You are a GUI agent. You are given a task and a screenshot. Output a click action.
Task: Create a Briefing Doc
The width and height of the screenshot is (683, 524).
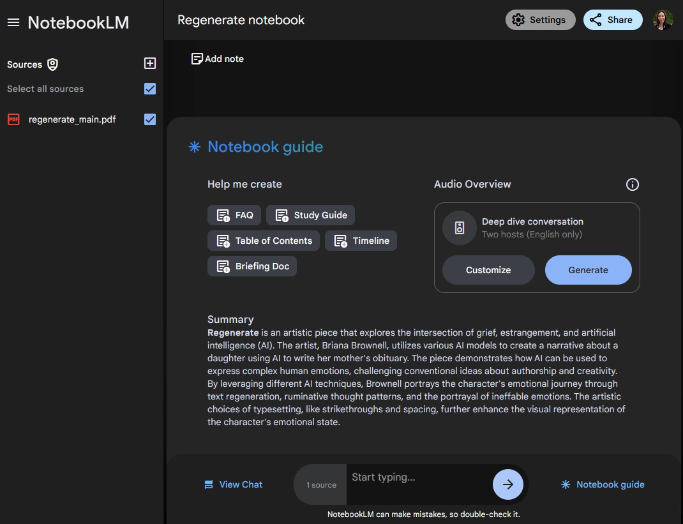pos(252,266)
